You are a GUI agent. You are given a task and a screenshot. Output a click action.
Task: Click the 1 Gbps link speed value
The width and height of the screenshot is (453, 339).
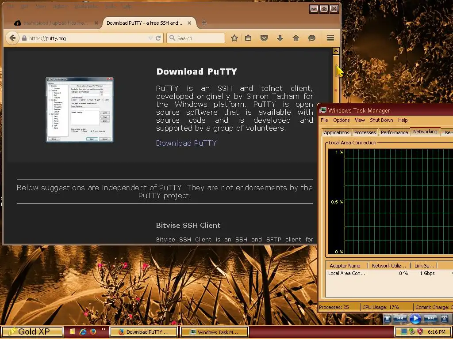click(x=427, y=273)
